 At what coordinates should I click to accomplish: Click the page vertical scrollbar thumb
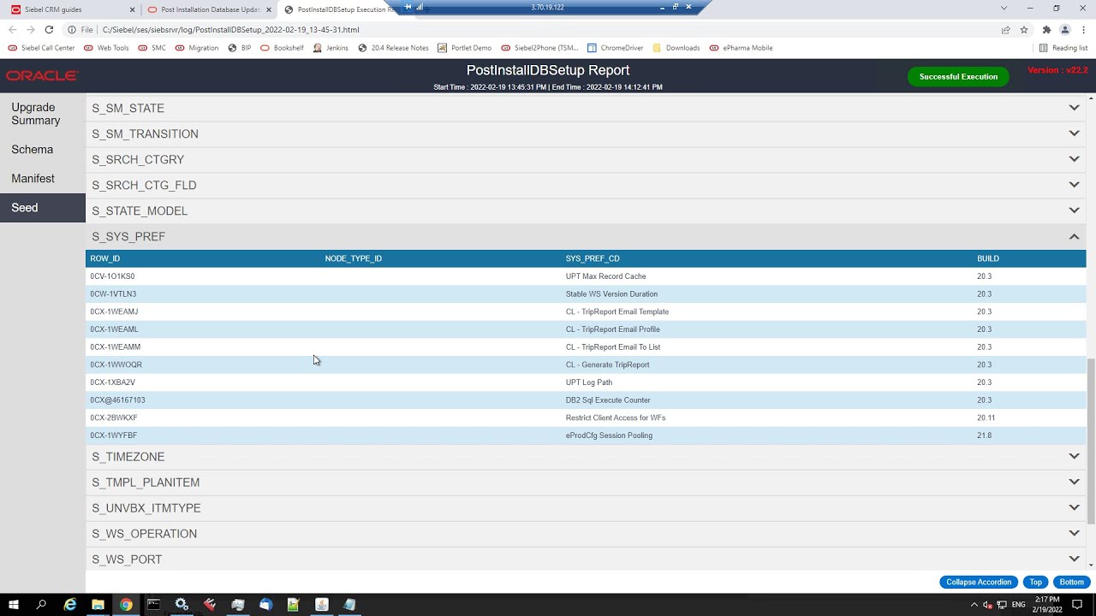pyautogui.click(x=1091, y=441)
